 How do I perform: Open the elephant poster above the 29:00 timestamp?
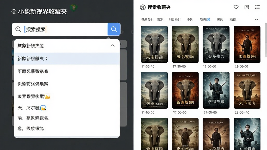[x=247, y=90]
